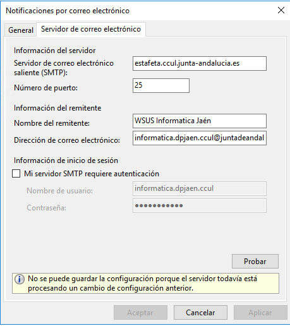
Task: Click the Nombre del remitente label
Action: point(52,123)
